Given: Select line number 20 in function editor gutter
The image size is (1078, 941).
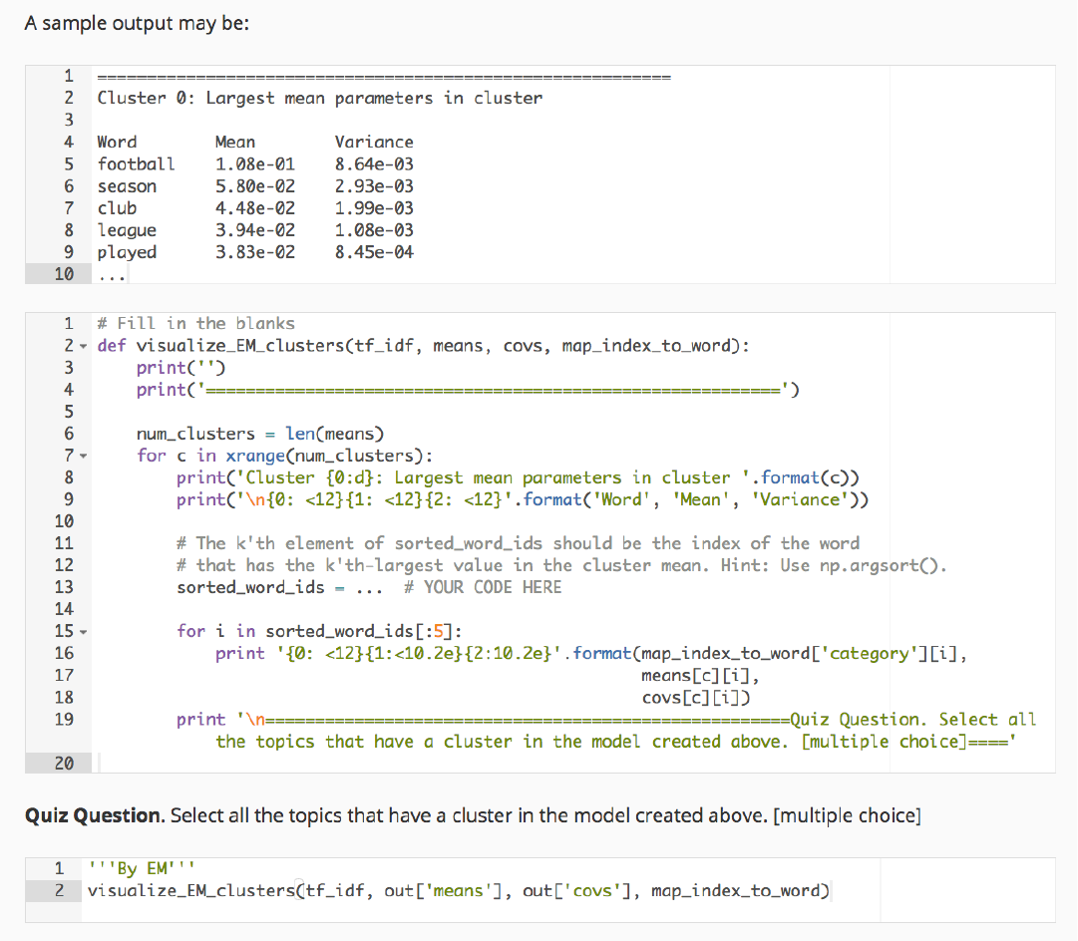Looking at the screenshot, I should coord(64,764).
